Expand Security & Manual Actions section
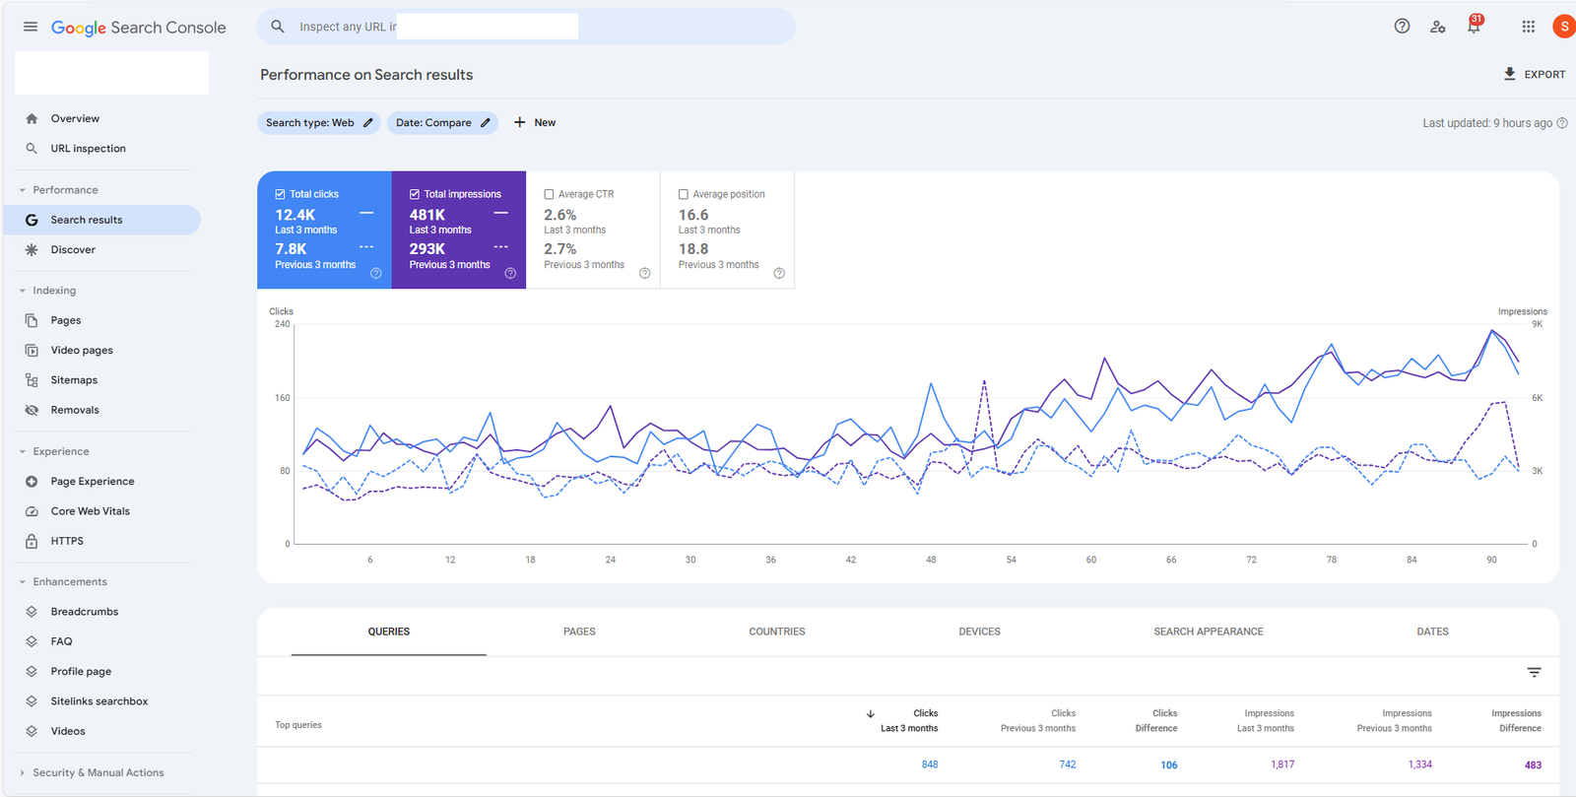The width and height of the screenshot is (1576, 797). coord(23,773)
